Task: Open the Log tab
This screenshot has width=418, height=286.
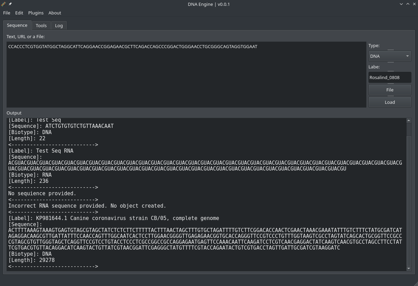Action: (59, 25)
